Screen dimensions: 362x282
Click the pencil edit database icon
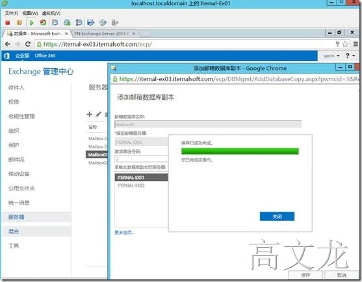pos(98,114)
